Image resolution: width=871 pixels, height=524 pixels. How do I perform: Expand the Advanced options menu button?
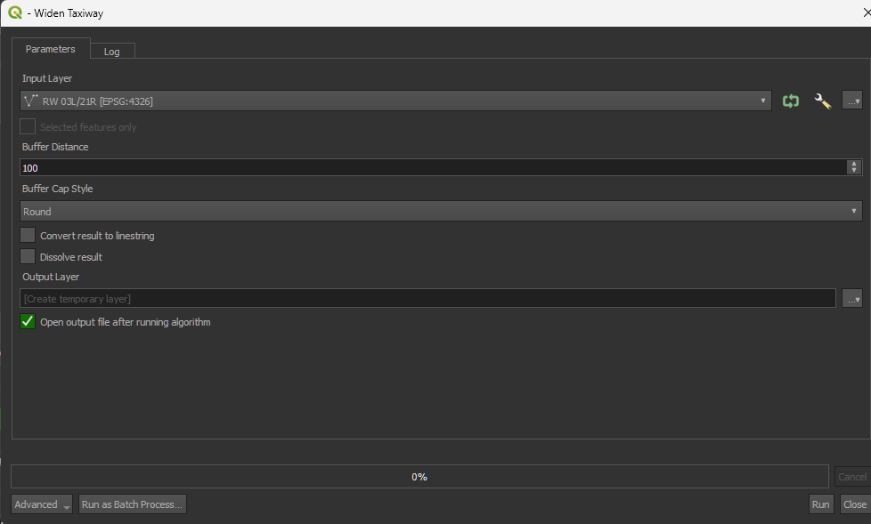click(x=42, y=504)
